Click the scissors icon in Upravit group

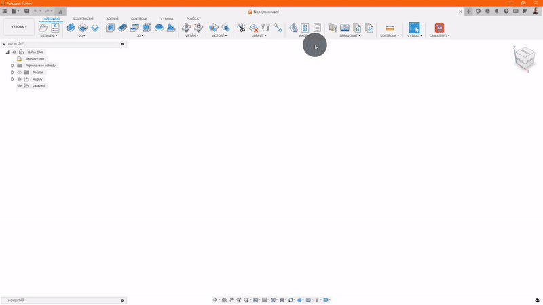pyautogui.click(x=241, y=28)
